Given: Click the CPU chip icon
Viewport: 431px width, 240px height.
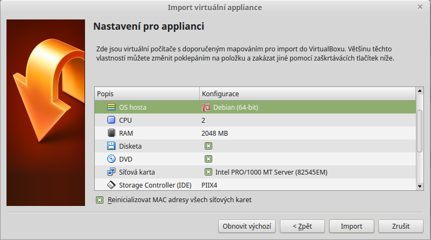Looking at the screenshot, I should [x=111, y=120].
